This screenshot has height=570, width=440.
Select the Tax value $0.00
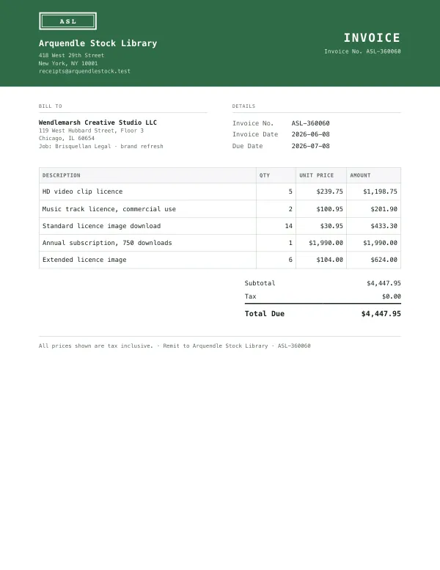click(392, 296)
